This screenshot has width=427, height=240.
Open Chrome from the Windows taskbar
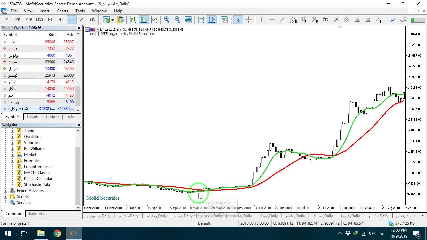(x=57, y=233)
